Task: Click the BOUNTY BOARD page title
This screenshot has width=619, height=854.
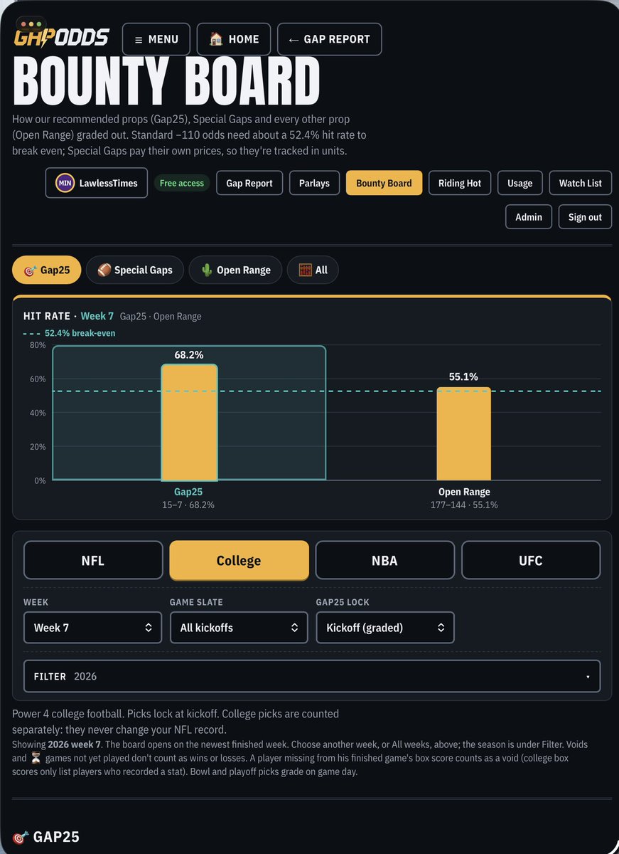Action: [167, 82]
